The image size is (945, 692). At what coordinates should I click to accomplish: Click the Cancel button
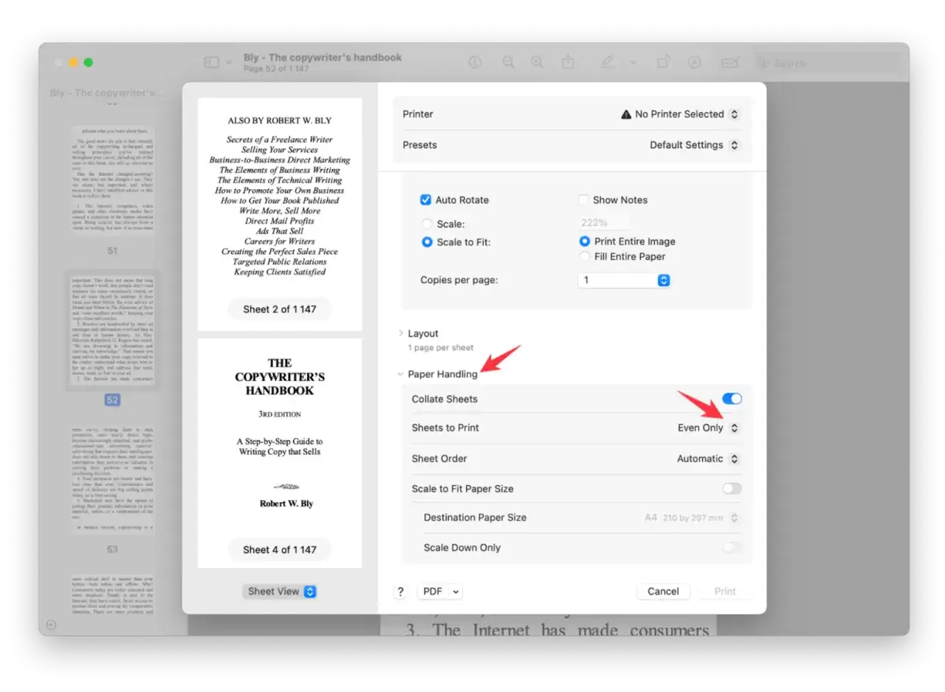(x=663, y=592)
